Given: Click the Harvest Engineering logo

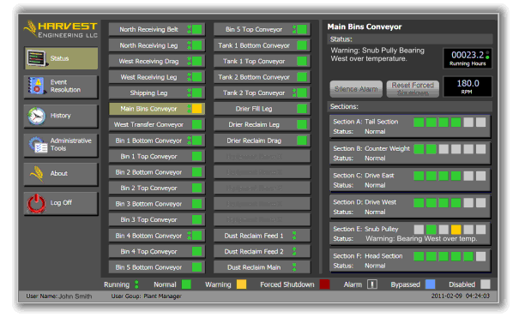Looking at the screenshot, I should click(x=61, y=29).
